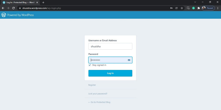Screen dimensions: 221x110
Task: Open Chrome's three-dot menu
Action: pos(218,8)
